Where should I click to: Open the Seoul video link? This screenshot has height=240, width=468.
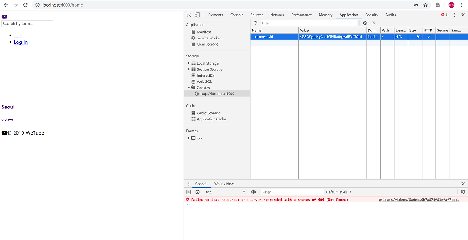click(8, 107)
